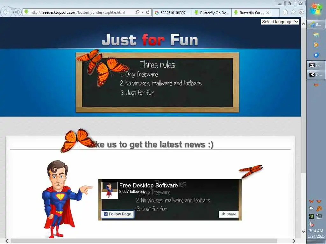
Task: Click the Just for Fun logo
Action: (x=150, y=40)
